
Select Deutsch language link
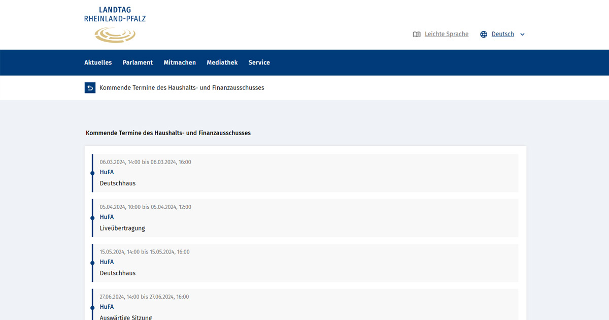(502, 34)
